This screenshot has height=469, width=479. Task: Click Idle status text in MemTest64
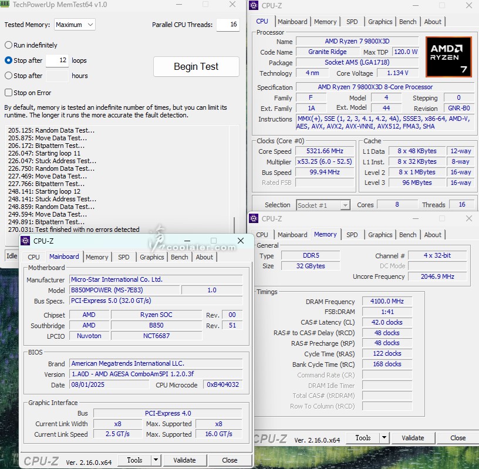(x=12, y=256)
